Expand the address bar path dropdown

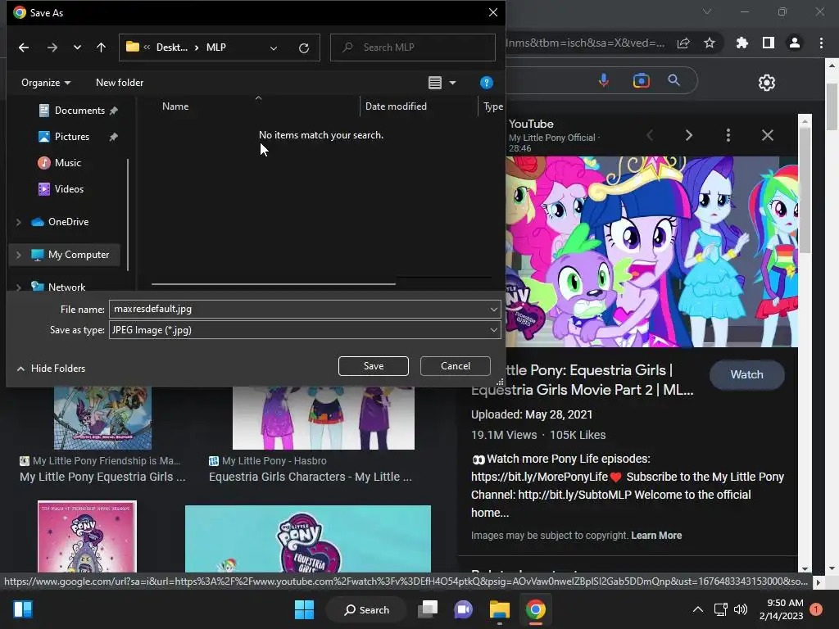pyautogui.click(x=274, y=48)
